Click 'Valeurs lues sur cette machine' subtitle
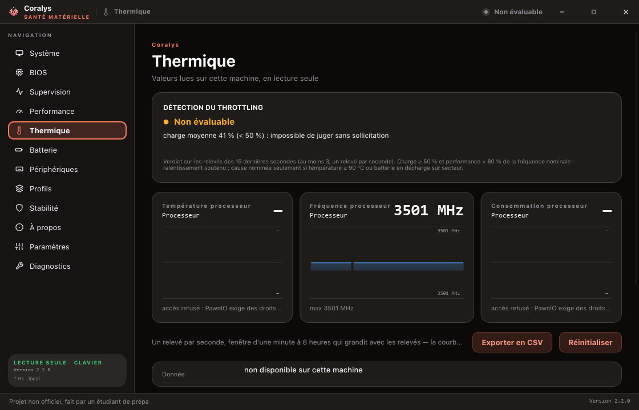Screen dimensions: 639x410 point(235,78)
